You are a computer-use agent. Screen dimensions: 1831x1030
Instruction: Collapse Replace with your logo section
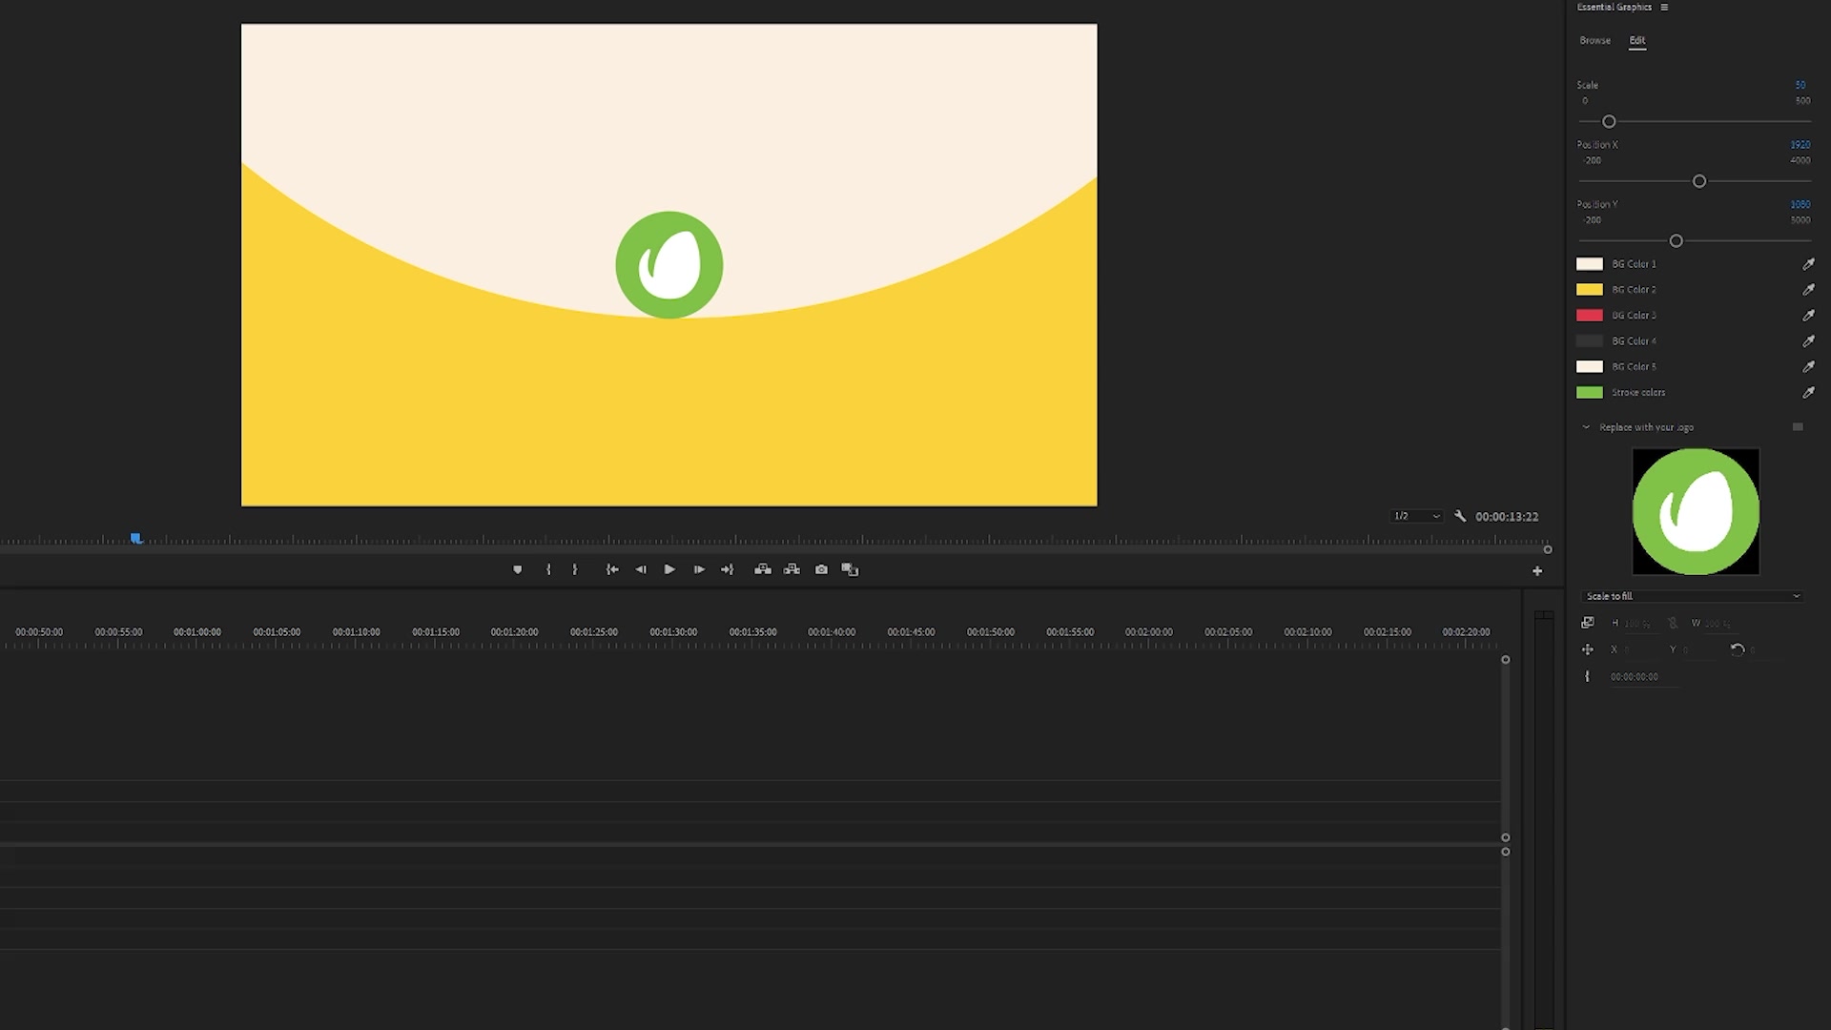click(1586, 427)
